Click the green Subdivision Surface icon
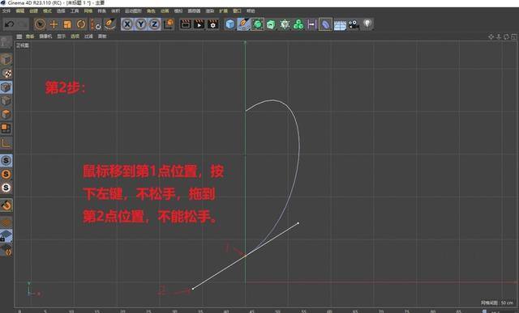This screenshot has width=519, height=313. tap(258, 24)
